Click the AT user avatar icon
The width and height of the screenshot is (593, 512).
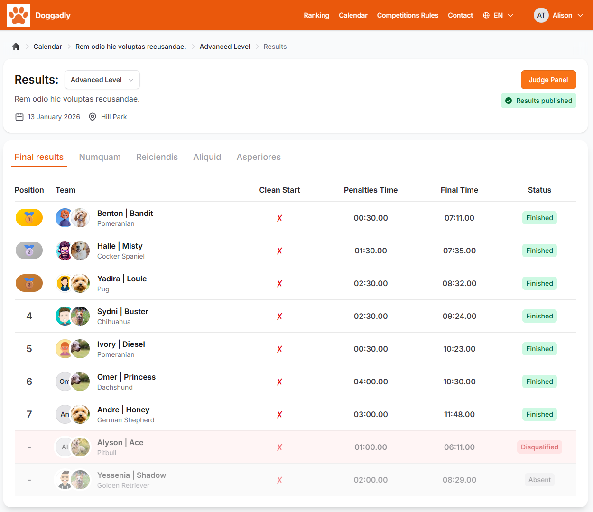tap(541, 15)
